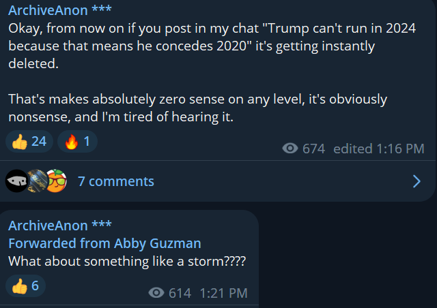437x308 pixels.
Task: Click the fire emoji icon
Action: (x=71, y=142)
